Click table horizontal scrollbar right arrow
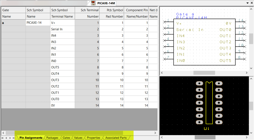This screenshot has width=254, height=140. (155, 133)
